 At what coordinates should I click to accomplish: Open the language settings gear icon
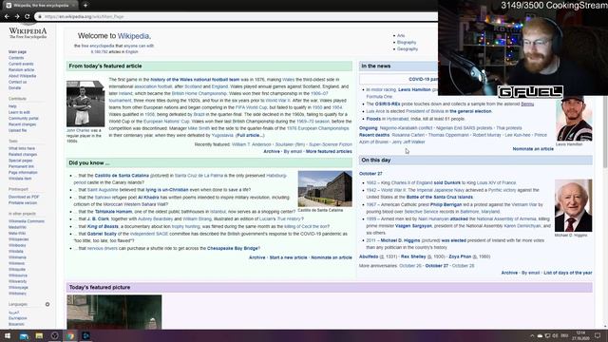pos(47,304)
